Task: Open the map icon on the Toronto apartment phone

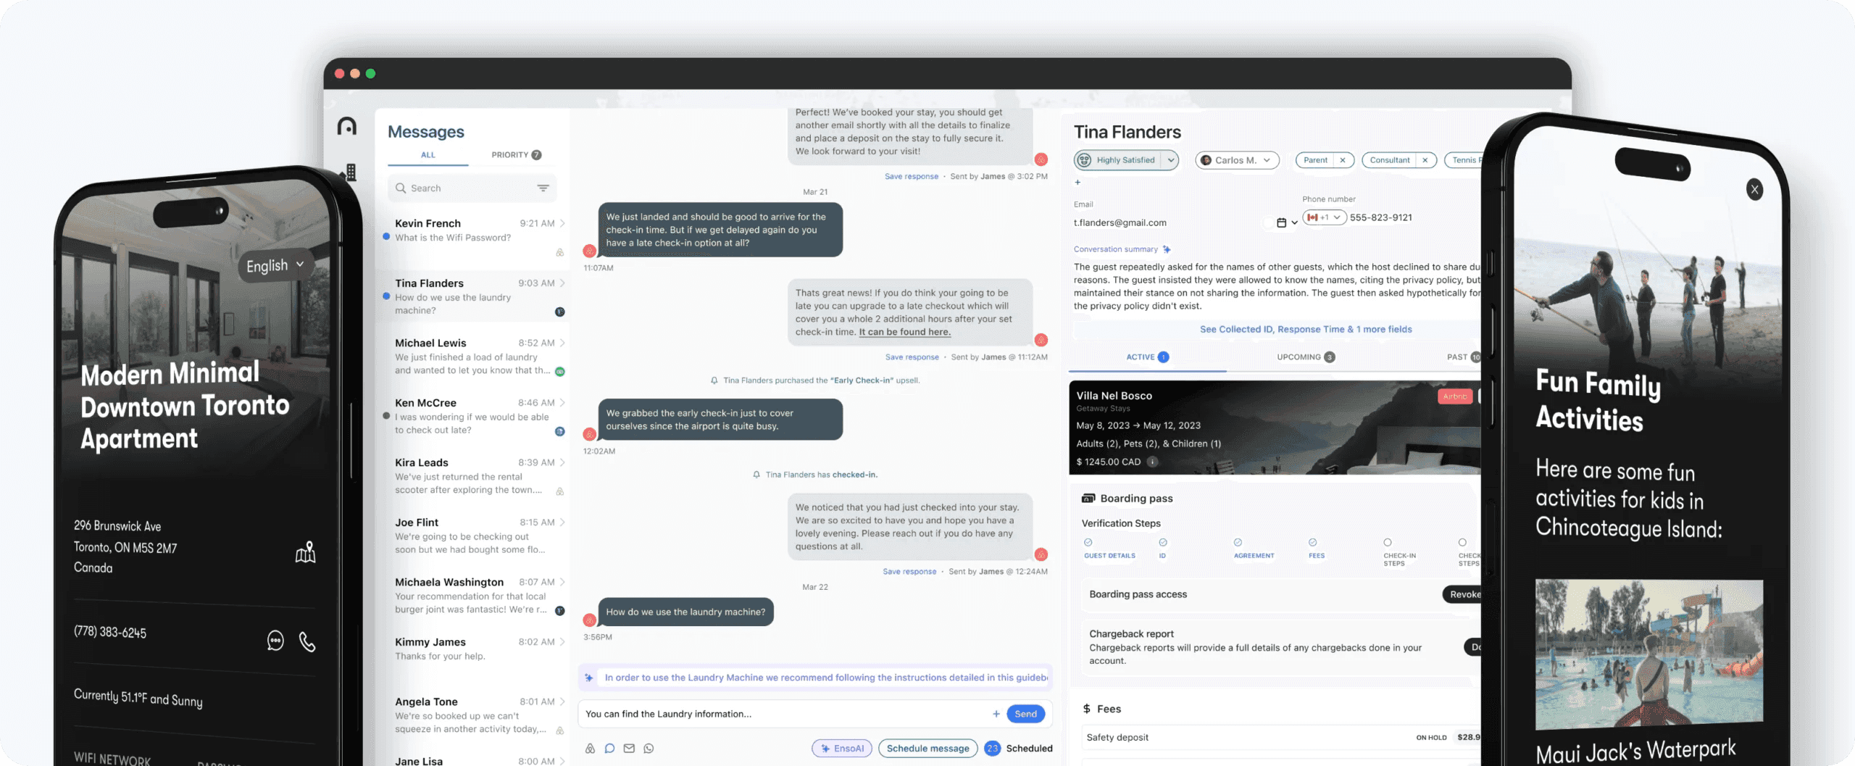Action: (x=305, y=553)
